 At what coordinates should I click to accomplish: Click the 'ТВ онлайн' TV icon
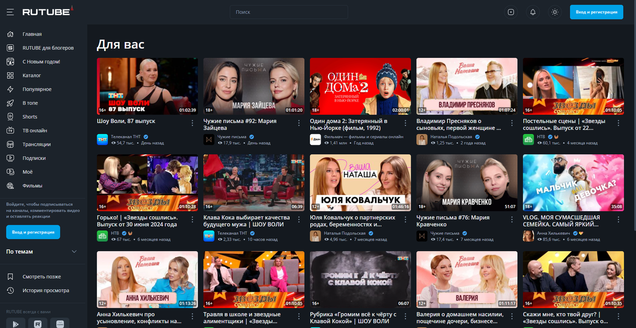[x=10, y=131]
